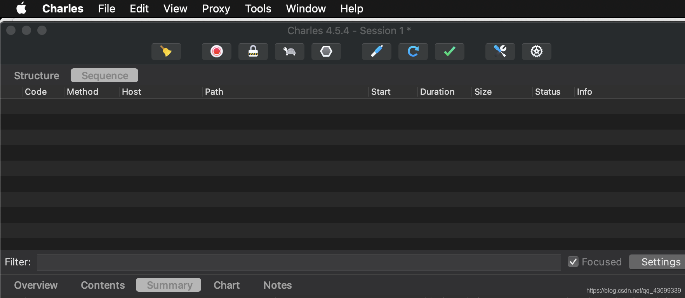Open the Window menu
This screenshot has height=298, width=685.
tap(306, 9)
